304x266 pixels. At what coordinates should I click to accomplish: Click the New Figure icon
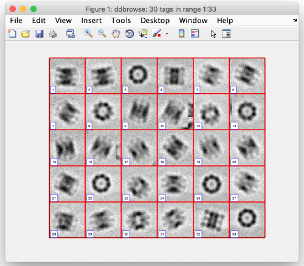click(12, 33)
